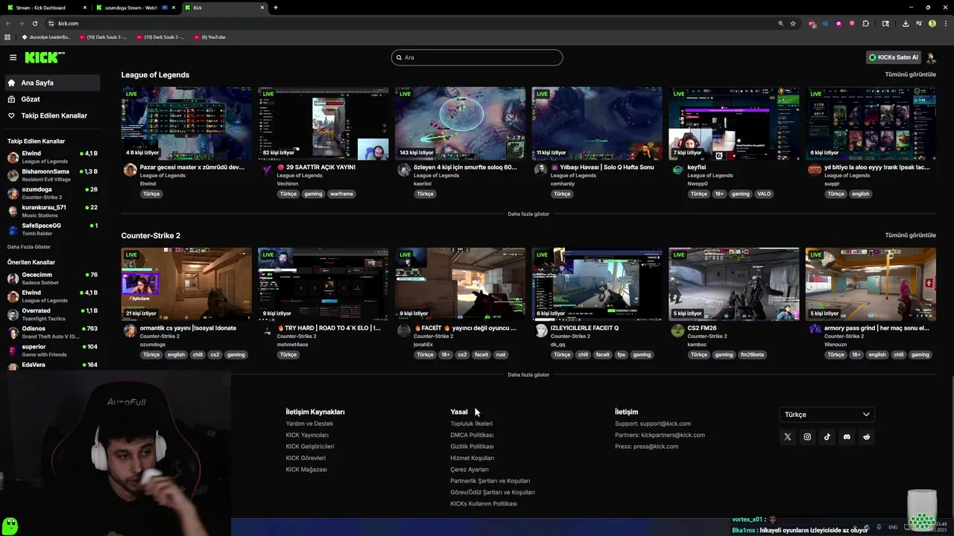
Task: Go to Ana Sayfa in the sidebar
Action: click(51, 83)
